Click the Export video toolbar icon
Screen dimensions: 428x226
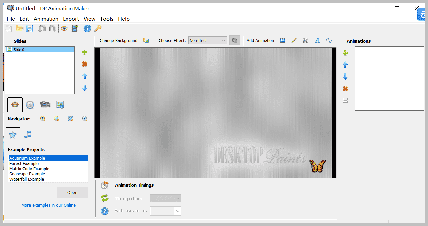point(75,28)
